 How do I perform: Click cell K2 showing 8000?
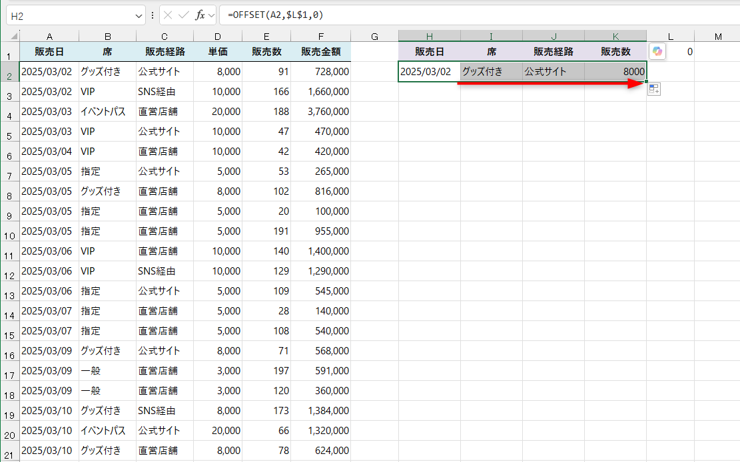615,72
